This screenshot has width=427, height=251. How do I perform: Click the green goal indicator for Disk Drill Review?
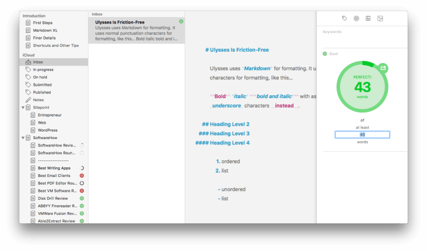(82, 199)
